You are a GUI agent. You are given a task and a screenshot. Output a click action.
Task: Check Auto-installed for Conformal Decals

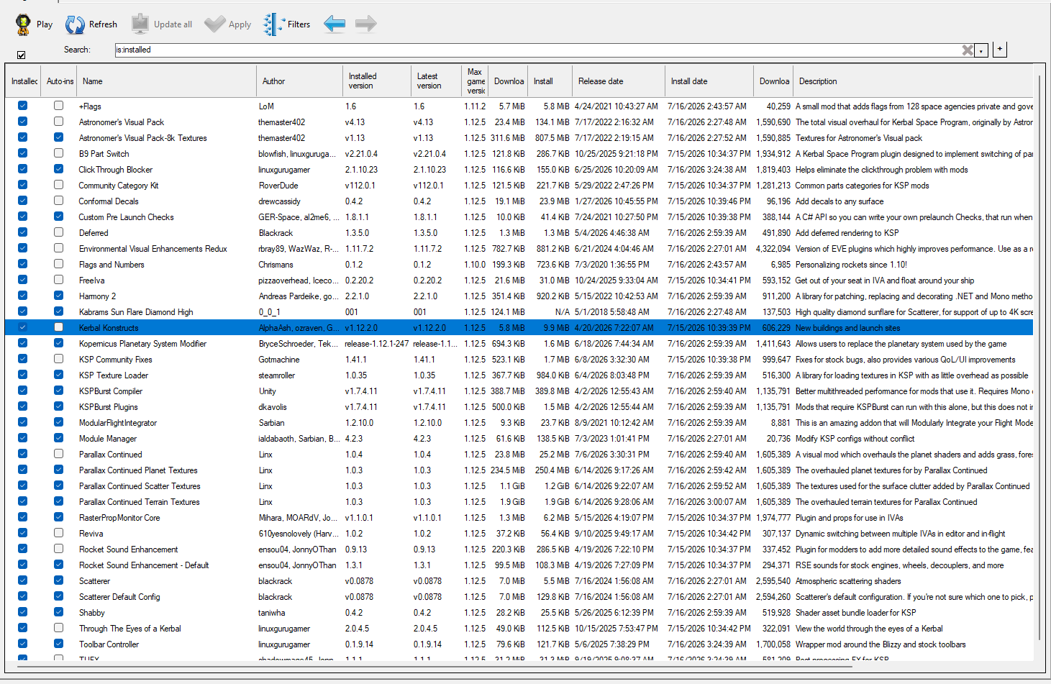click(x=58, y=201)
